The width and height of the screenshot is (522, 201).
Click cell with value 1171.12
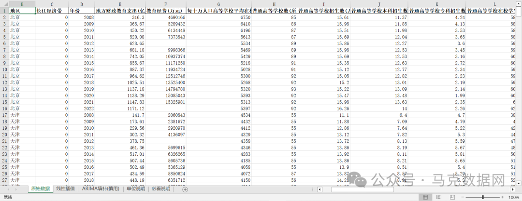[120, 108]
